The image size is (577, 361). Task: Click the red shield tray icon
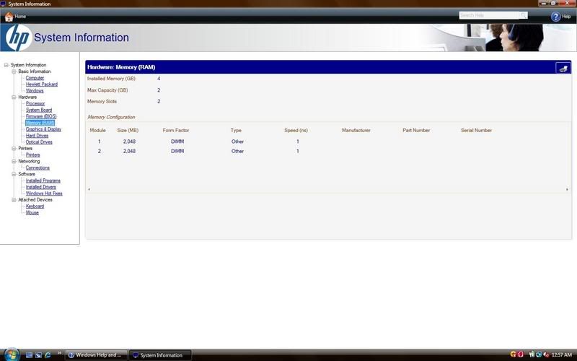point(520,355)
